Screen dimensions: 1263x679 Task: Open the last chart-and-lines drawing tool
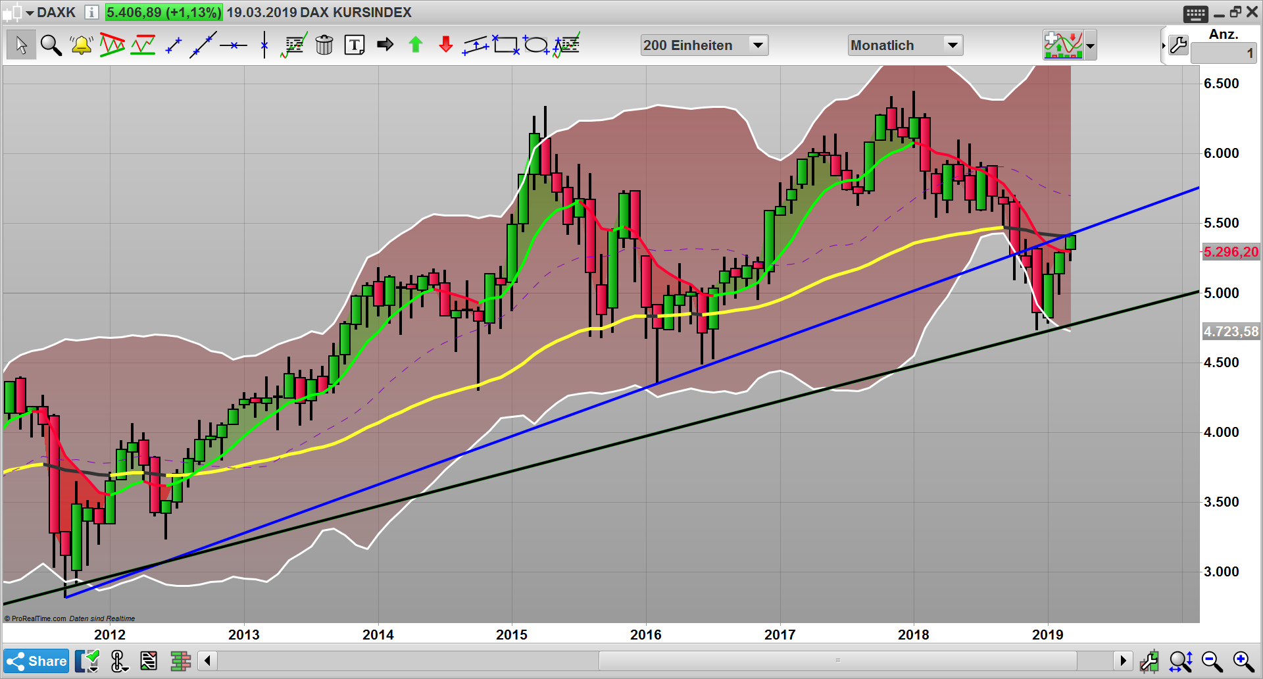(x=566, y=45)
